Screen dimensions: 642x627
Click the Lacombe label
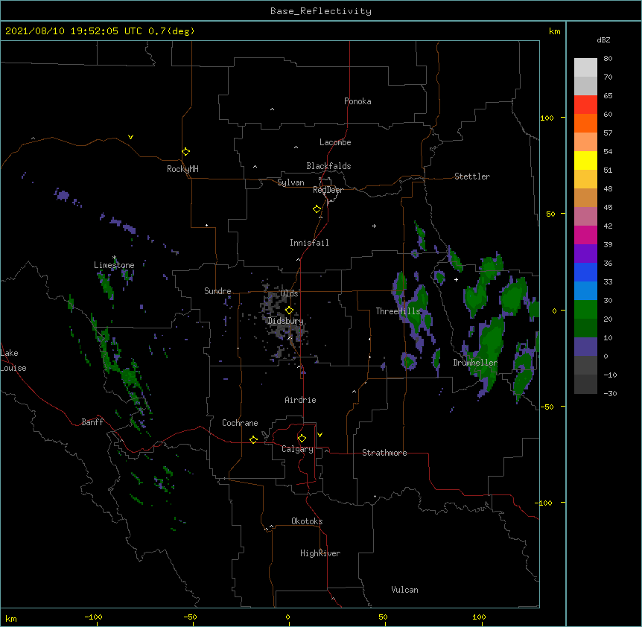(335, 142)
